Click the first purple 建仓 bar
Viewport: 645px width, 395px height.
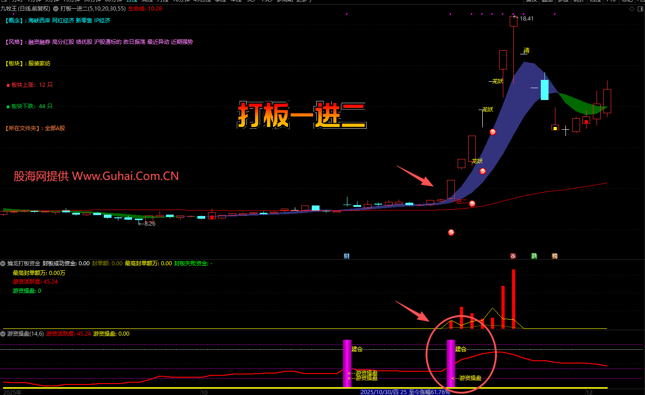click(x=347, y=363)
